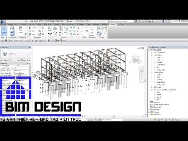The height and width of the screenshot is (141, 188).
Task: Click the View Scale value field
Action: [x=20, y=66]
